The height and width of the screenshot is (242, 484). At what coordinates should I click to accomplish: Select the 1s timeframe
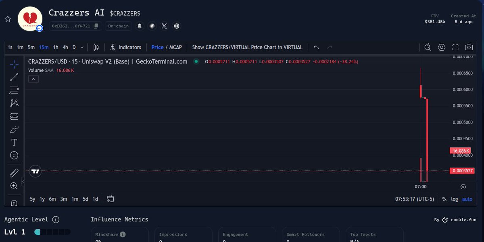click(x=10, y=47)
